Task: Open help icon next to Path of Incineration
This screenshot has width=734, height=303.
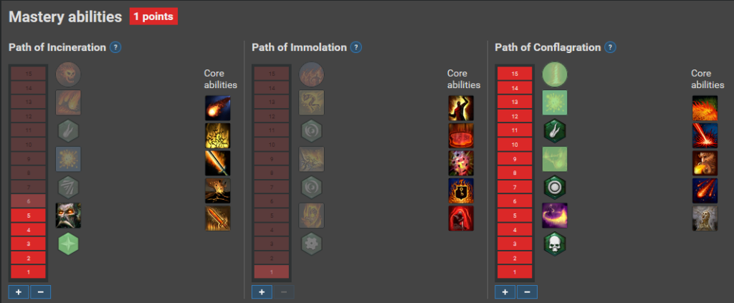Action: 115,47
